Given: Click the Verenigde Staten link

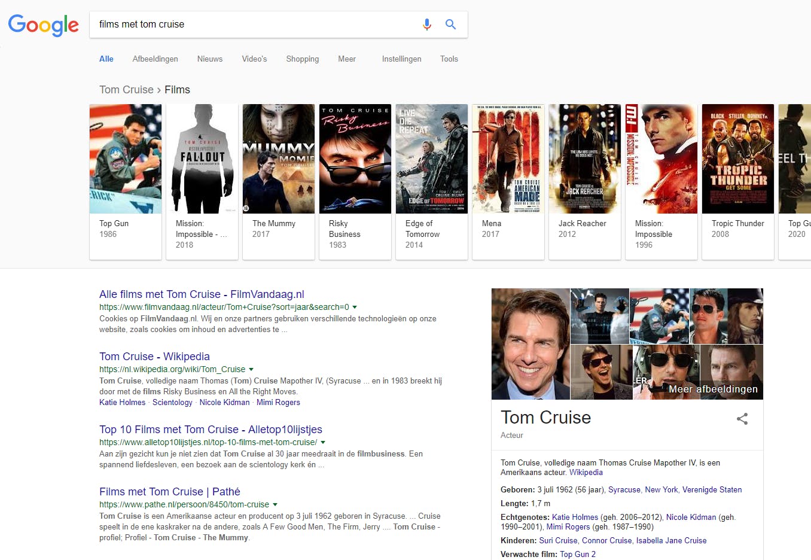Looking at the screenshot, I should coord(712,490).
